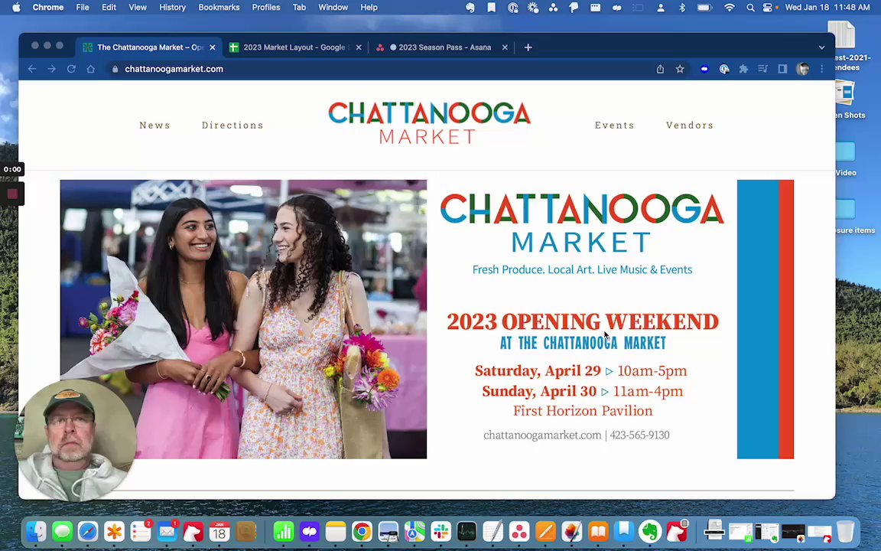Bookmark this page with the star icon
Screen dimensions: 881x551
[680, 69]
